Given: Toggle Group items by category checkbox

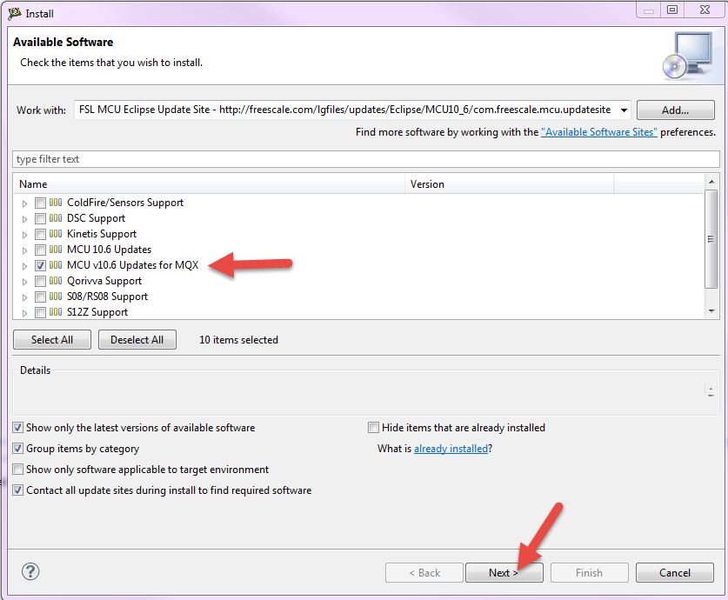Looking at the screenshot, I should (x=17, y=448).
